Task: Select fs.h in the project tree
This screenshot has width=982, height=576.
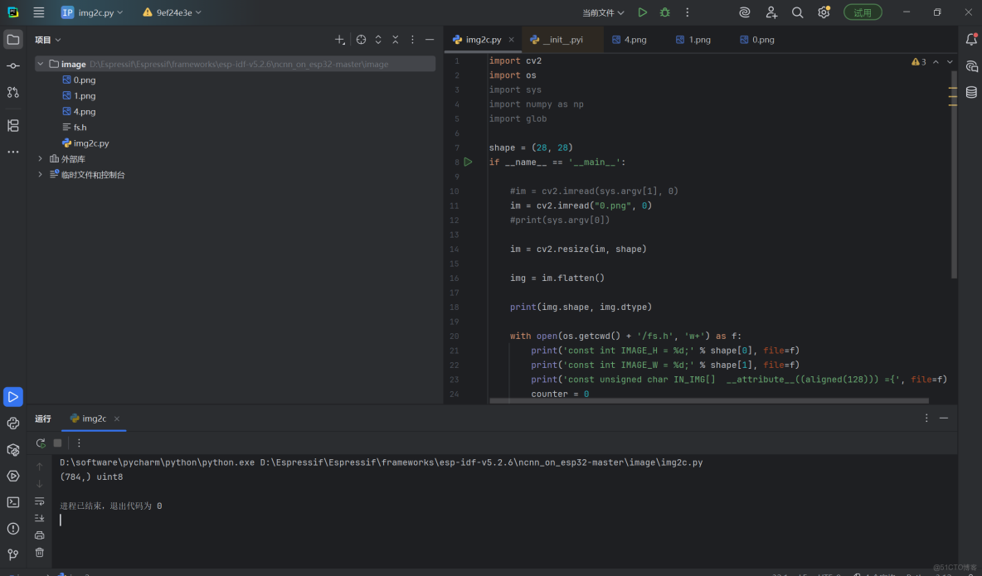Action: (x=80, y=128)
